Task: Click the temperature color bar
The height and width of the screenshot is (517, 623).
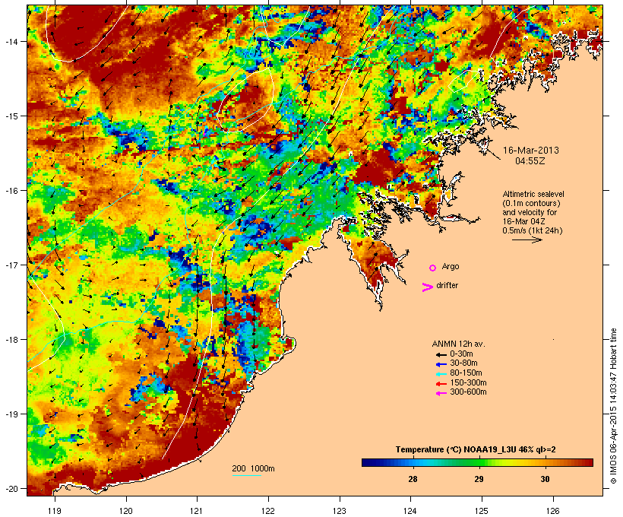Action: 477,462
